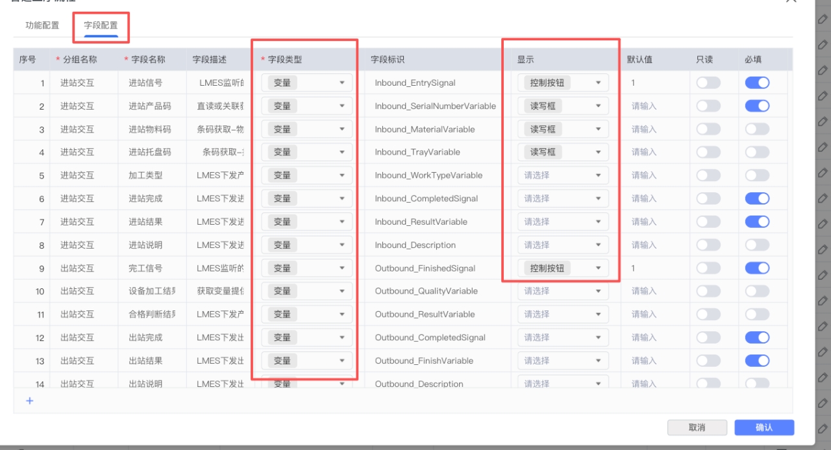Turn on 必填 for the 进站物料码 row

click(x=757, y=129)
